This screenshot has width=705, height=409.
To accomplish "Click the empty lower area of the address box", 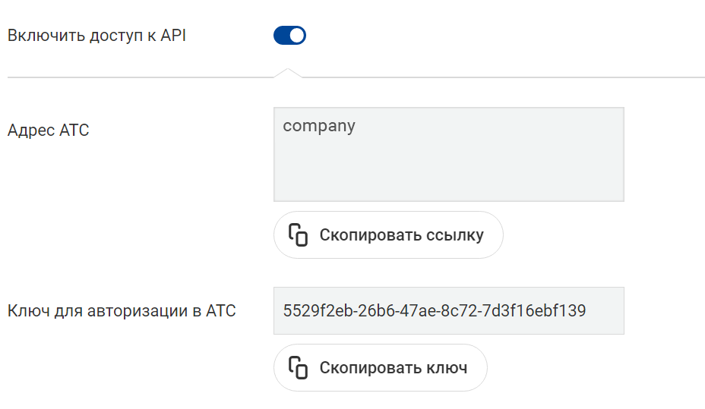I will point(449,175).
